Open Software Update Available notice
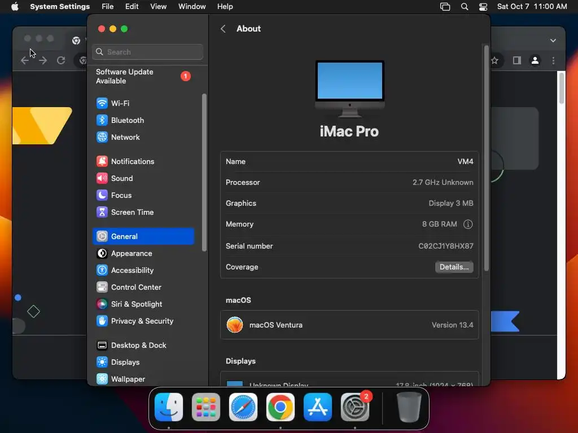 click(143, 76)
